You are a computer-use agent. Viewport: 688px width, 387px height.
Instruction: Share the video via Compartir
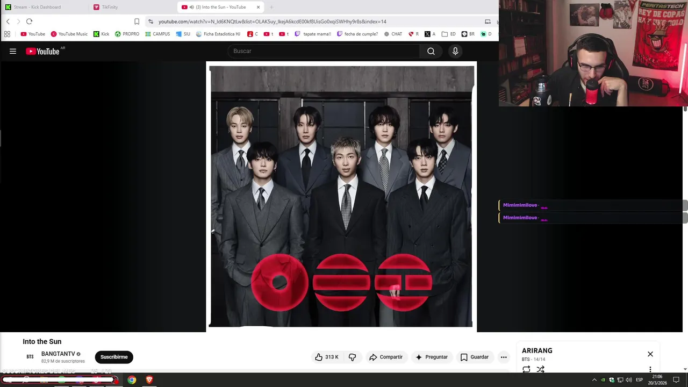(x=385, y=357)
